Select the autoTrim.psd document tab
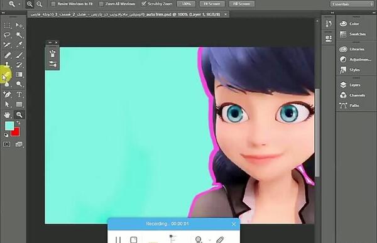This screenshot has height=243, width=377. 128,14
